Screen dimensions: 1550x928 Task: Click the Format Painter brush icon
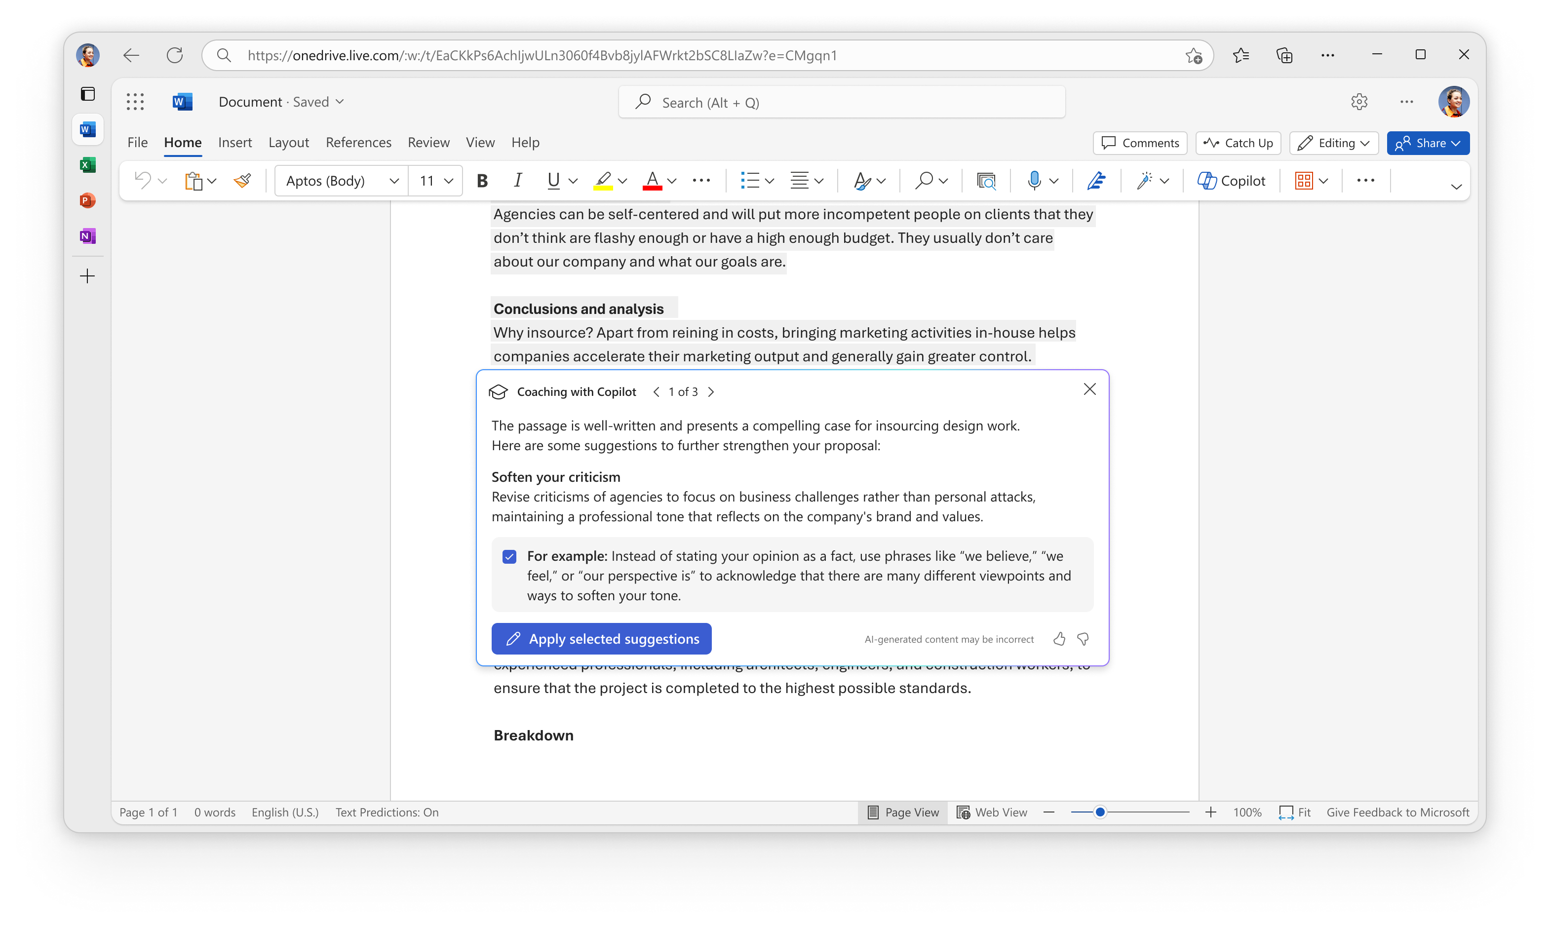click(x=242, y=181)
